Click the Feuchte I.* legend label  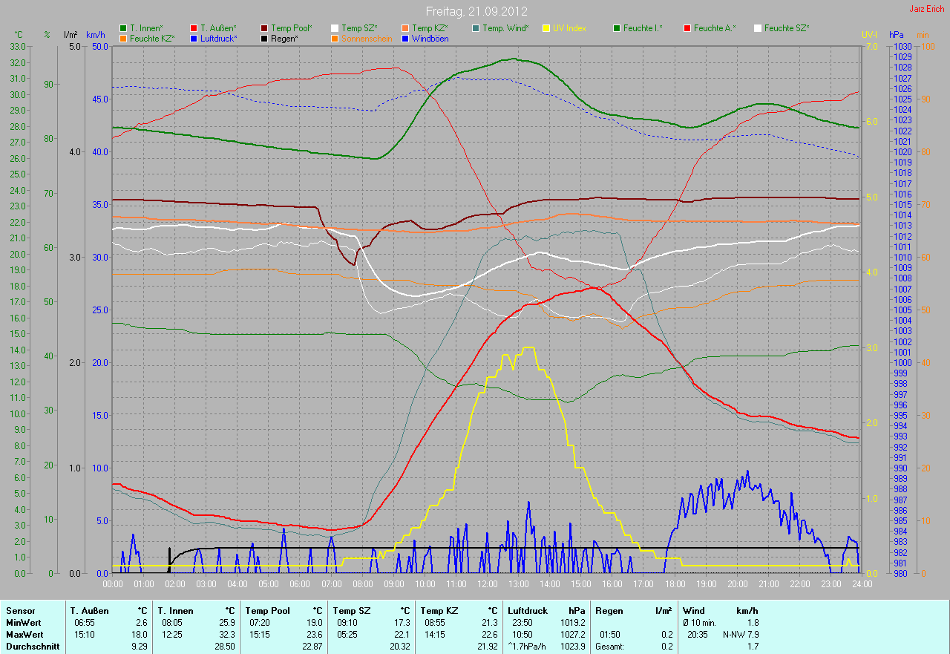pyautogui.click(x=643, y=28)
